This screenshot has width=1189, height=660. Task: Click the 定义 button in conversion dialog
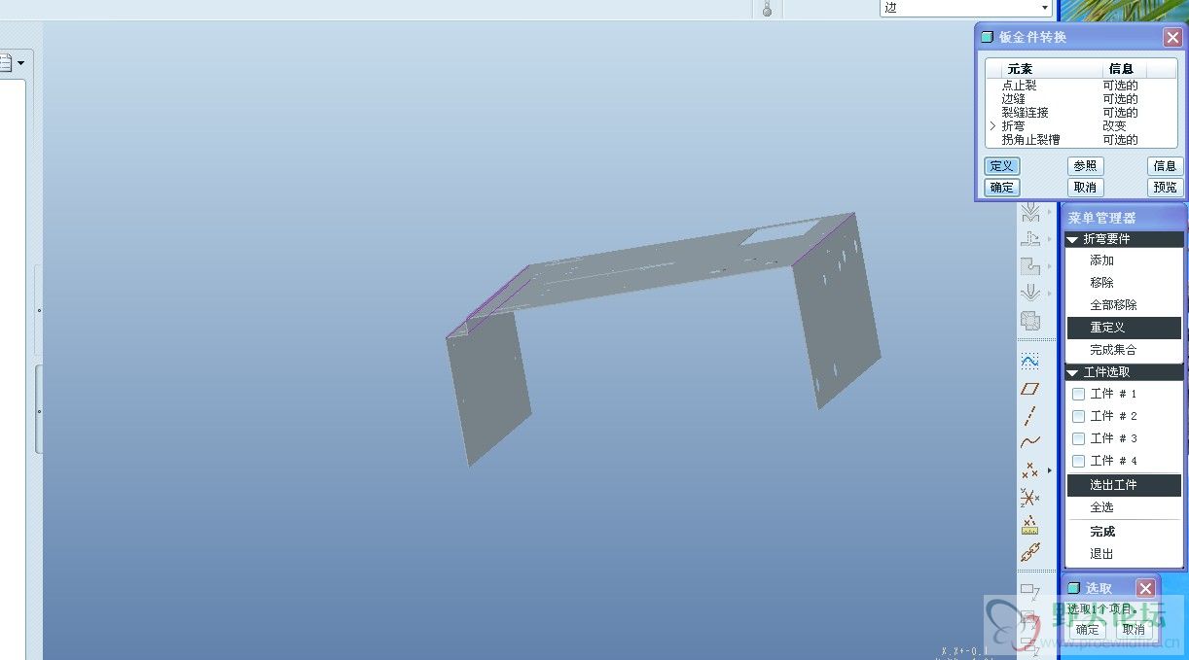coord(1001,166)
